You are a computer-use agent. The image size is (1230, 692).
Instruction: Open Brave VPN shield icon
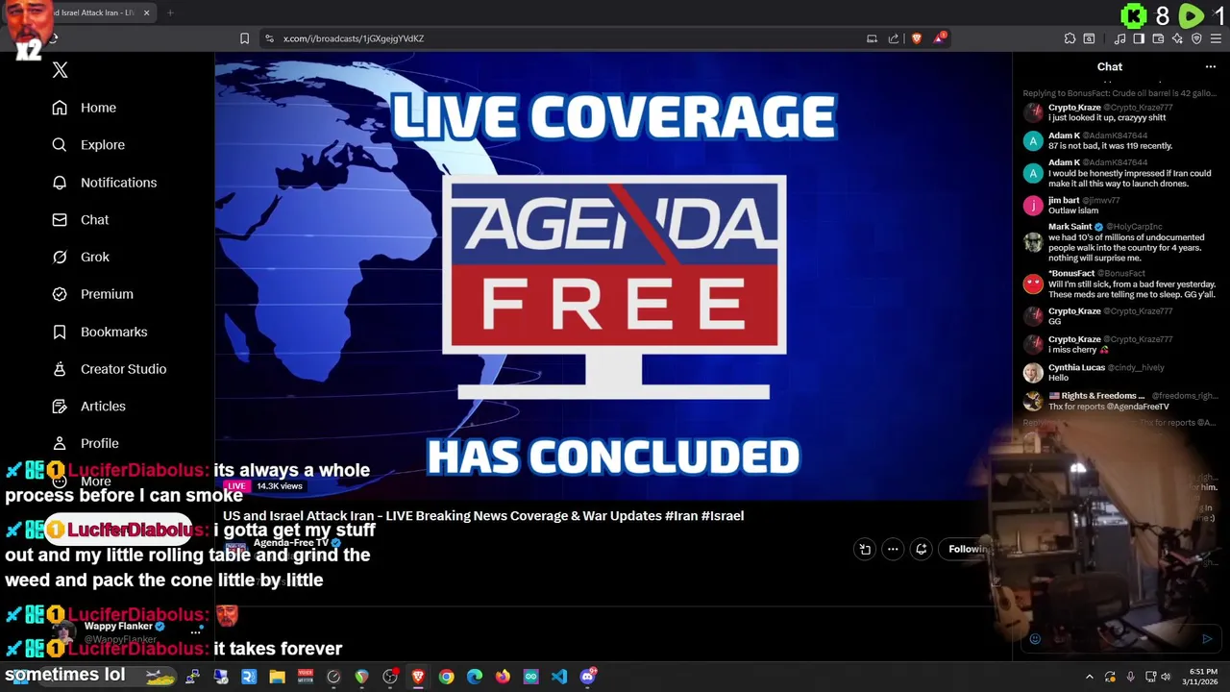pyautogui.click(x=1196, y=38)
